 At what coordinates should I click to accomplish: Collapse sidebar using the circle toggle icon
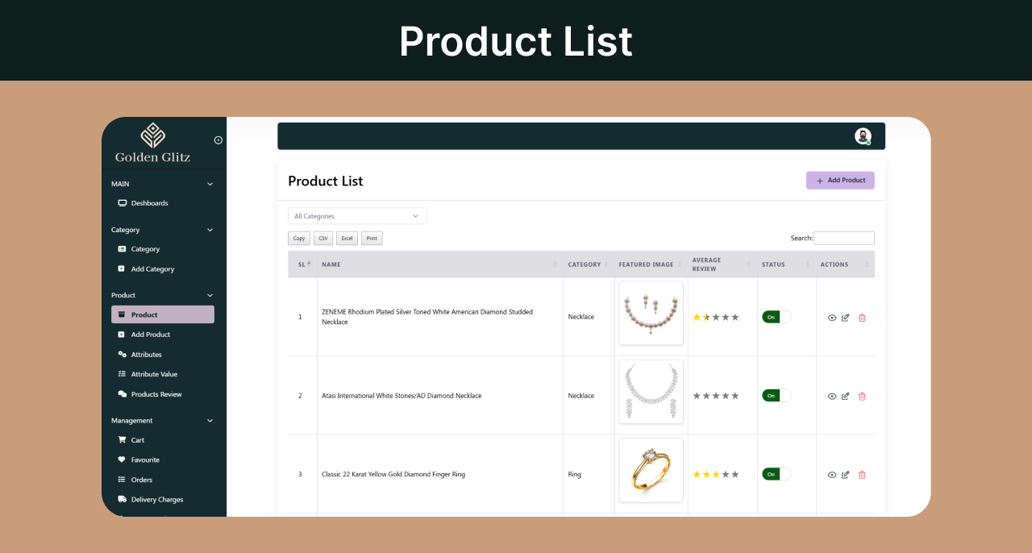coord(218,140)
